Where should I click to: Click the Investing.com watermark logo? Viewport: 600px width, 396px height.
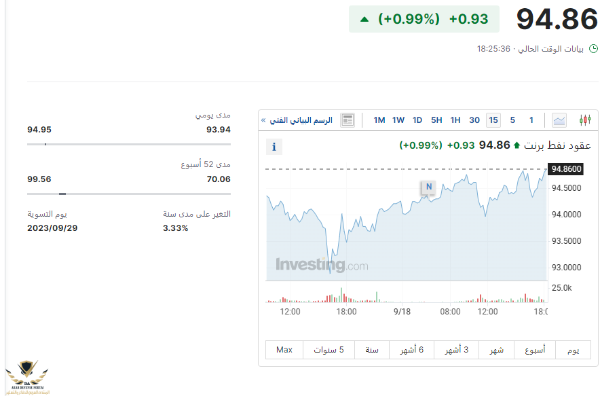tap(322, 265)
